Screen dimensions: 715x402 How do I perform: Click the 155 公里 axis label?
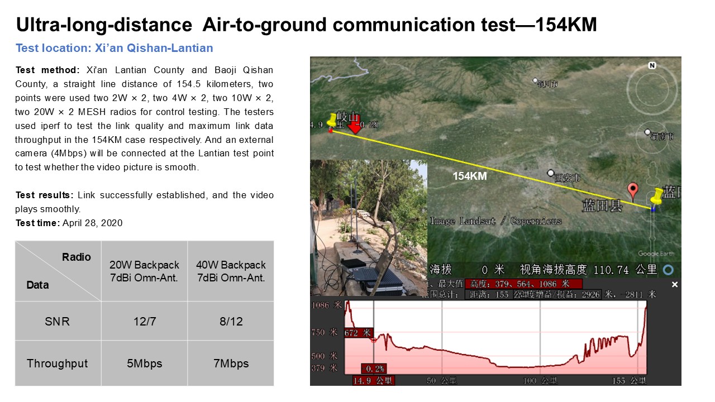click(628, 381)
